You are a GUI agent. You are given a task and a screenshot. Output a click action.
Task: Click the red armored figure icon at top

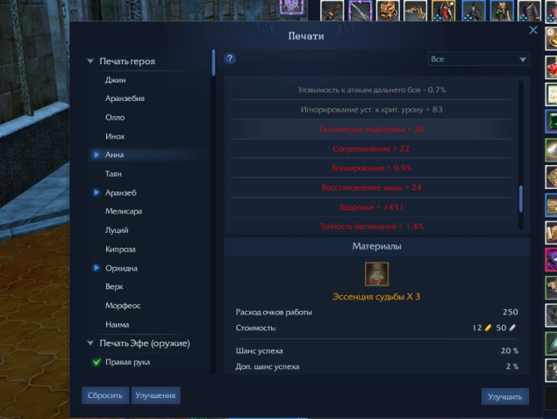[443, 11]
